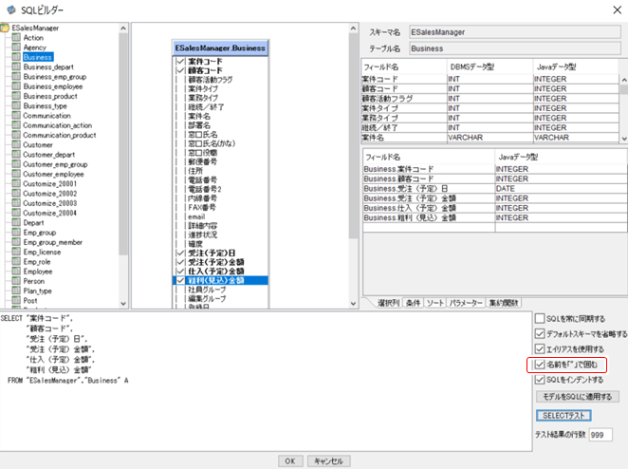This screenshot has height=469, width=628.
Task: Select Communication_action in the table tree
Action: [x=57, y=125]
